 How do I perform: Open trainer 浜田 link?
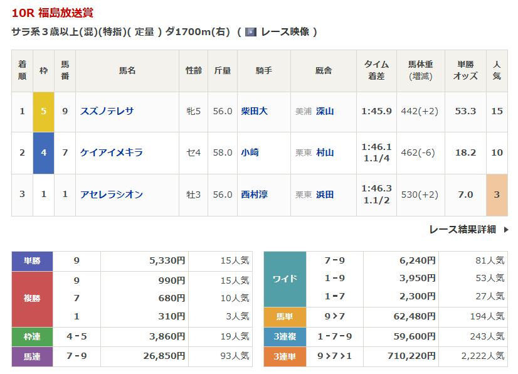(325, 195)
